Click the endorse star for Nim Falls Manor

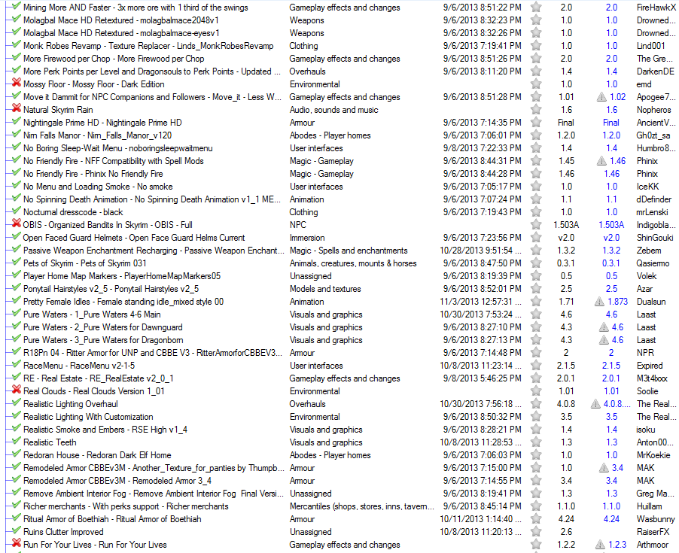536,135
